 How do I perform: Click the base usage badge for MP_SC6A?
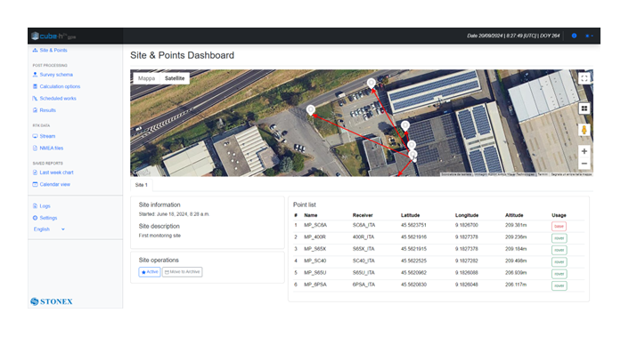pos(559,226)
